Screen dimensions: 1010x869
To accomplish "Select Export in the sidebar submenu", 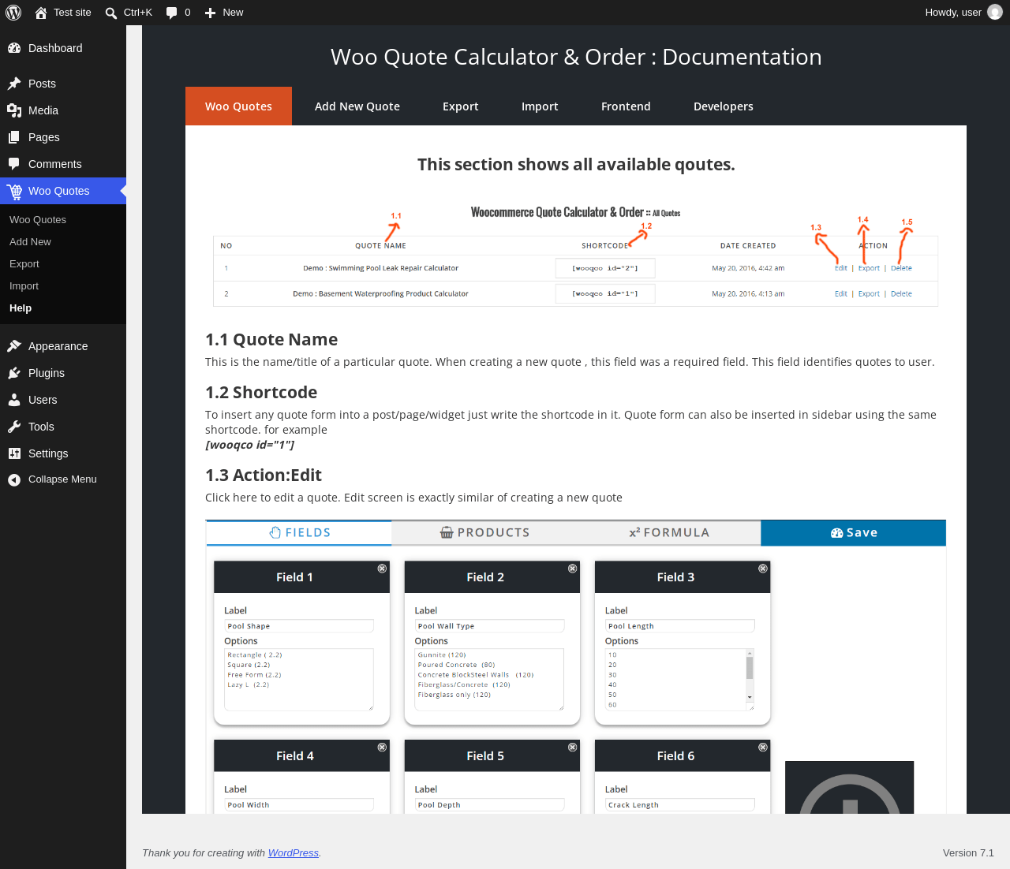I will click(x=24, y=264).
